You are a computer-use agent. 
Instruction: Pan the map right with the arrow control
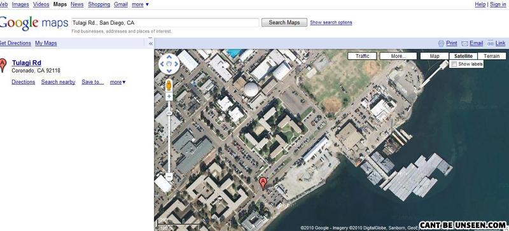(176, 64)
